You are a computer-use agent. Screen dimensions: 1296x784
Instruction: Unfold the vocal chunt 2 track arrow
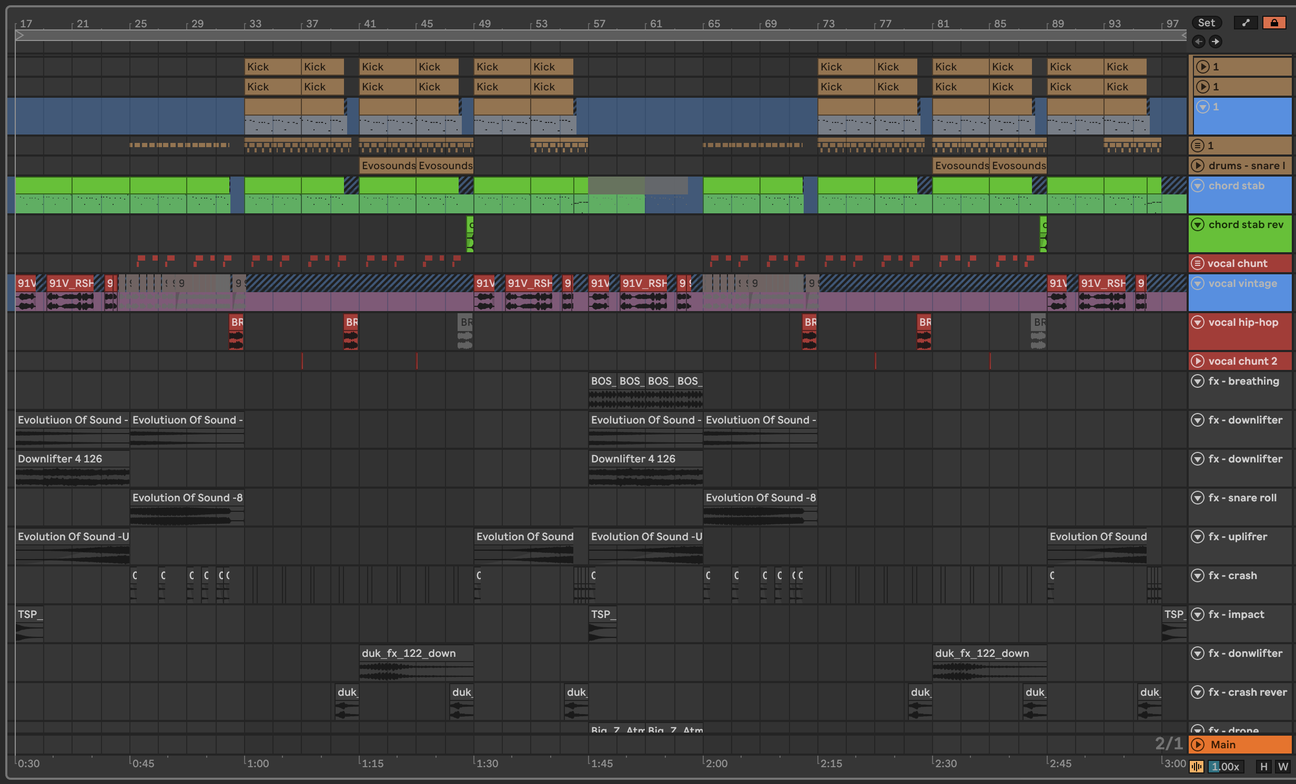(x=1198, y=361)
